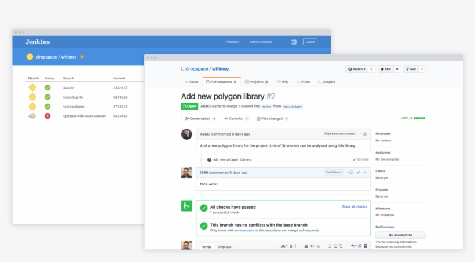This screenshot has height=262, width=475.
Task: Switch to the Wiki tab
Action: [283, 82]
